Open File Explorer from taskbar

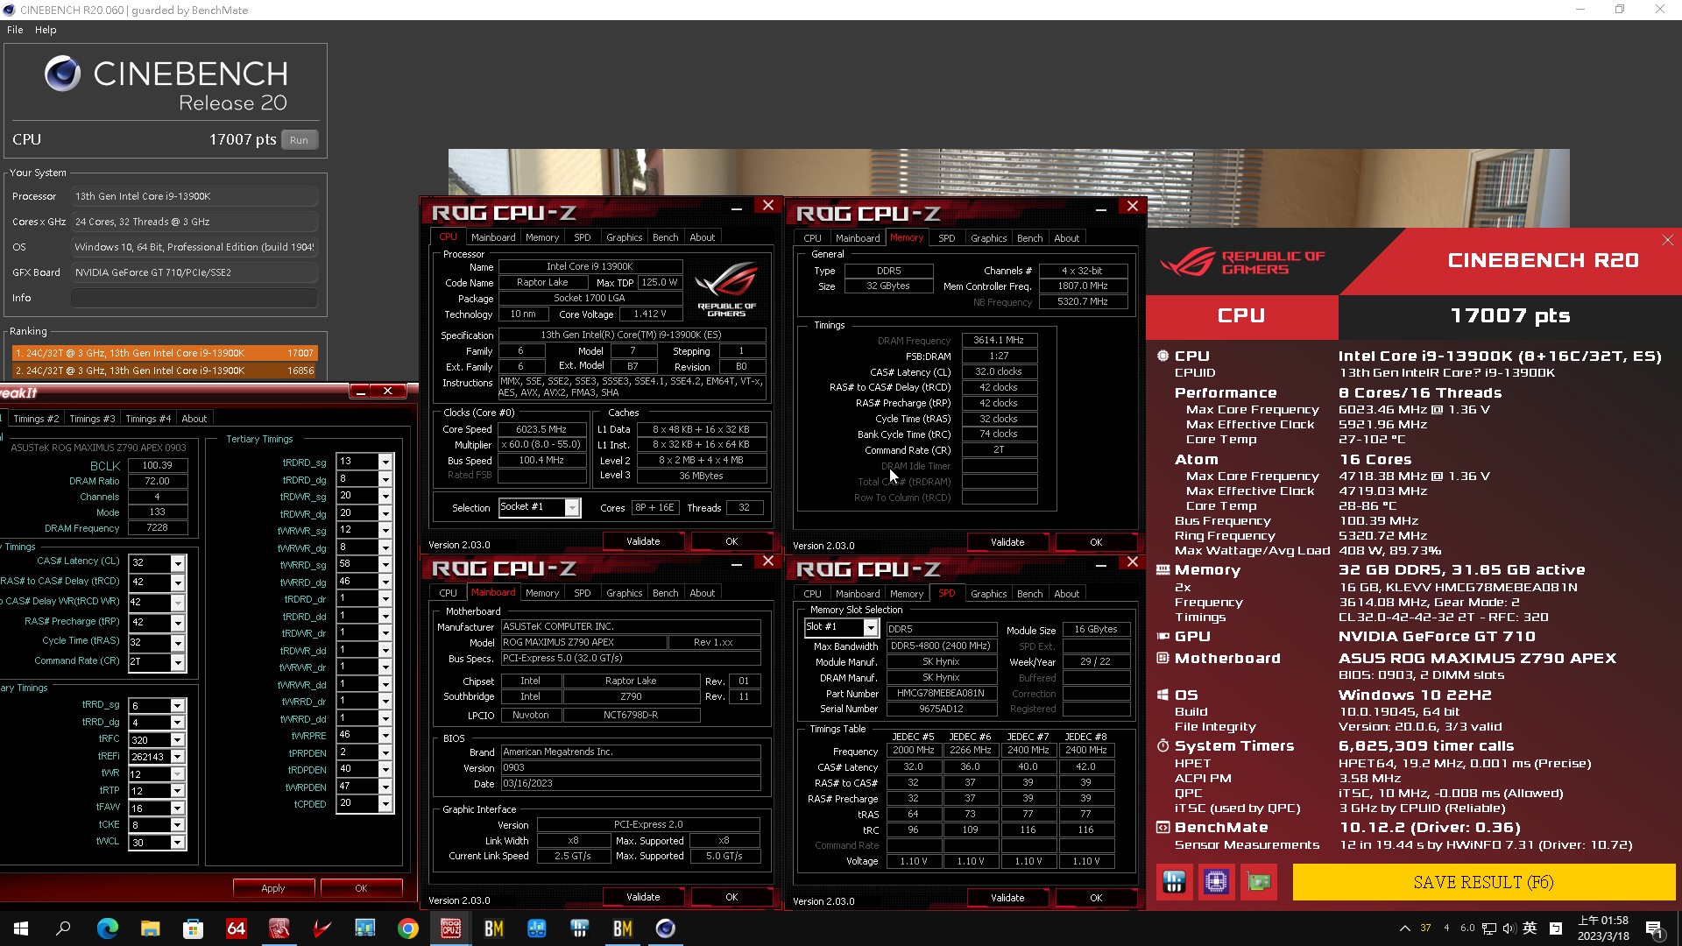point(150,928)
